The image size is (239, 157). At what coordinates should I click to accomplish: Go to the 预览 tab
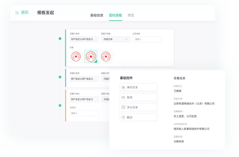point(131,15)
